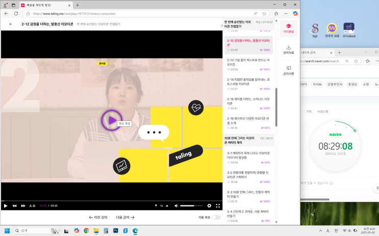This screenshot has height=236, width=379.
Task: Open the Edge profile icon
Action: click(5, 5)
